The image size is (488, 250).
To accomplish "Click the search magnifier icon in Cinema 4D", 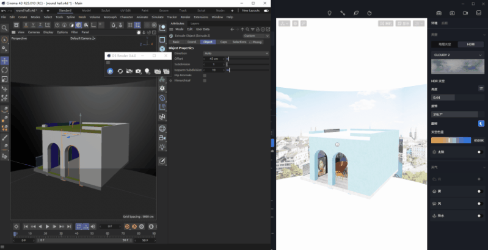I will 4,28.
